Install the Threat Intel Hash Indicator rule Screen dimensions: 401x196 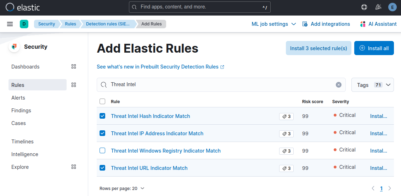[x=378, y=116]
